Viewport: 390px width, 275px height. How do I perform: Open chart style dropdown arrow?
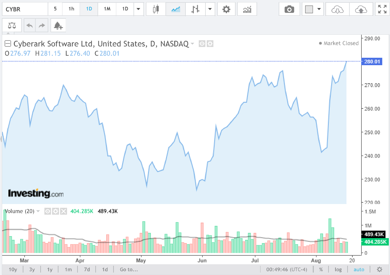[x=210, y=9]
